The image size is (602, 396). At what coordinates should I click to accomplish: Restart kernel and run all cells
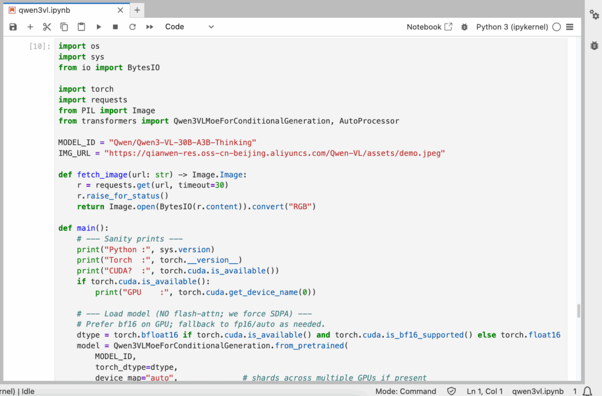tap(149, 27)
